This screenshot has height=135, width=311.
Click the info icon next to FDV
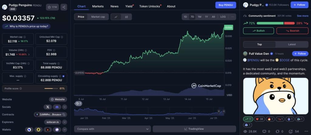(x=54, y=50)
